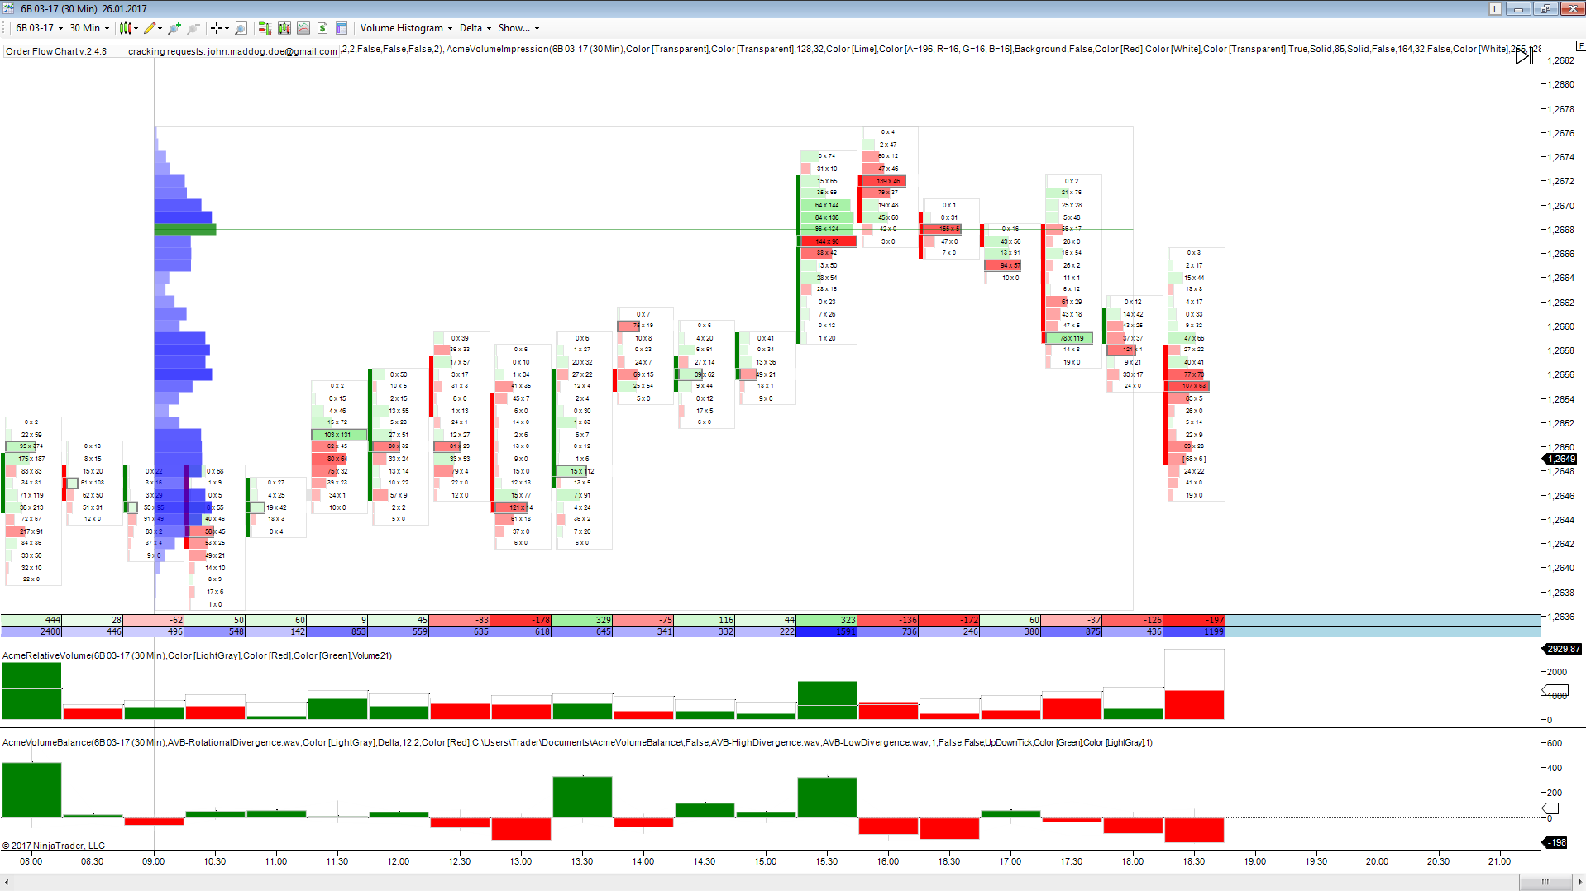This screenshot has height=891, width=1586.
Task: Click the 2929,87 volume axis marker
Action: (x=1563, y=649)
